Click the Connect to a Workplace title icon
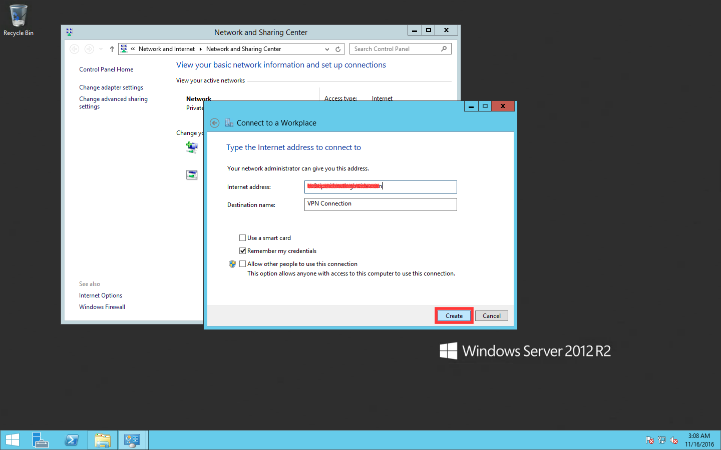Viewport: 721px width, 450px height. (x=229, y=123)
